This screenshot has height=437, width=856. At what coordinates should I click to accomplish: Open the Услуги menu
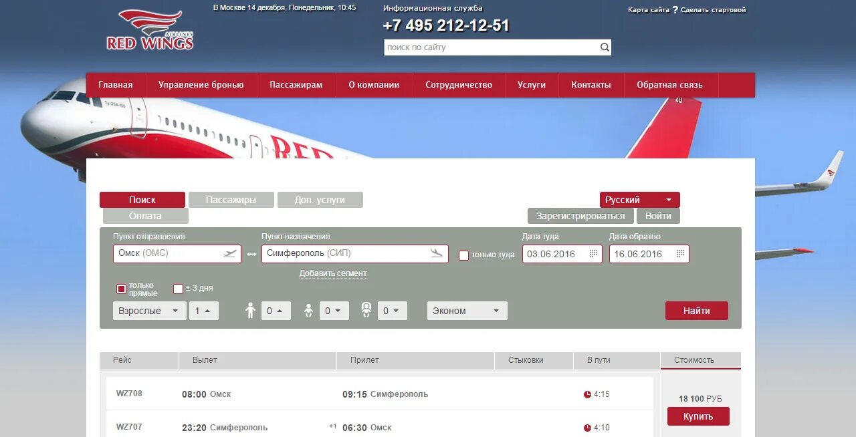532,85
